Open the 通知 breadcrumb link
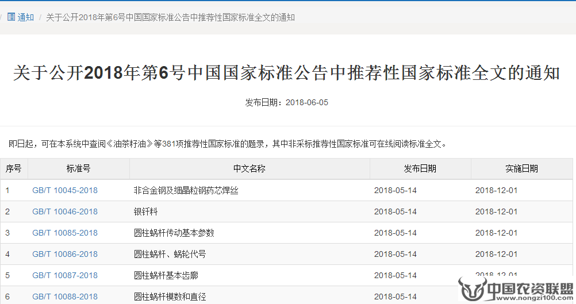 tap(25, 17)
